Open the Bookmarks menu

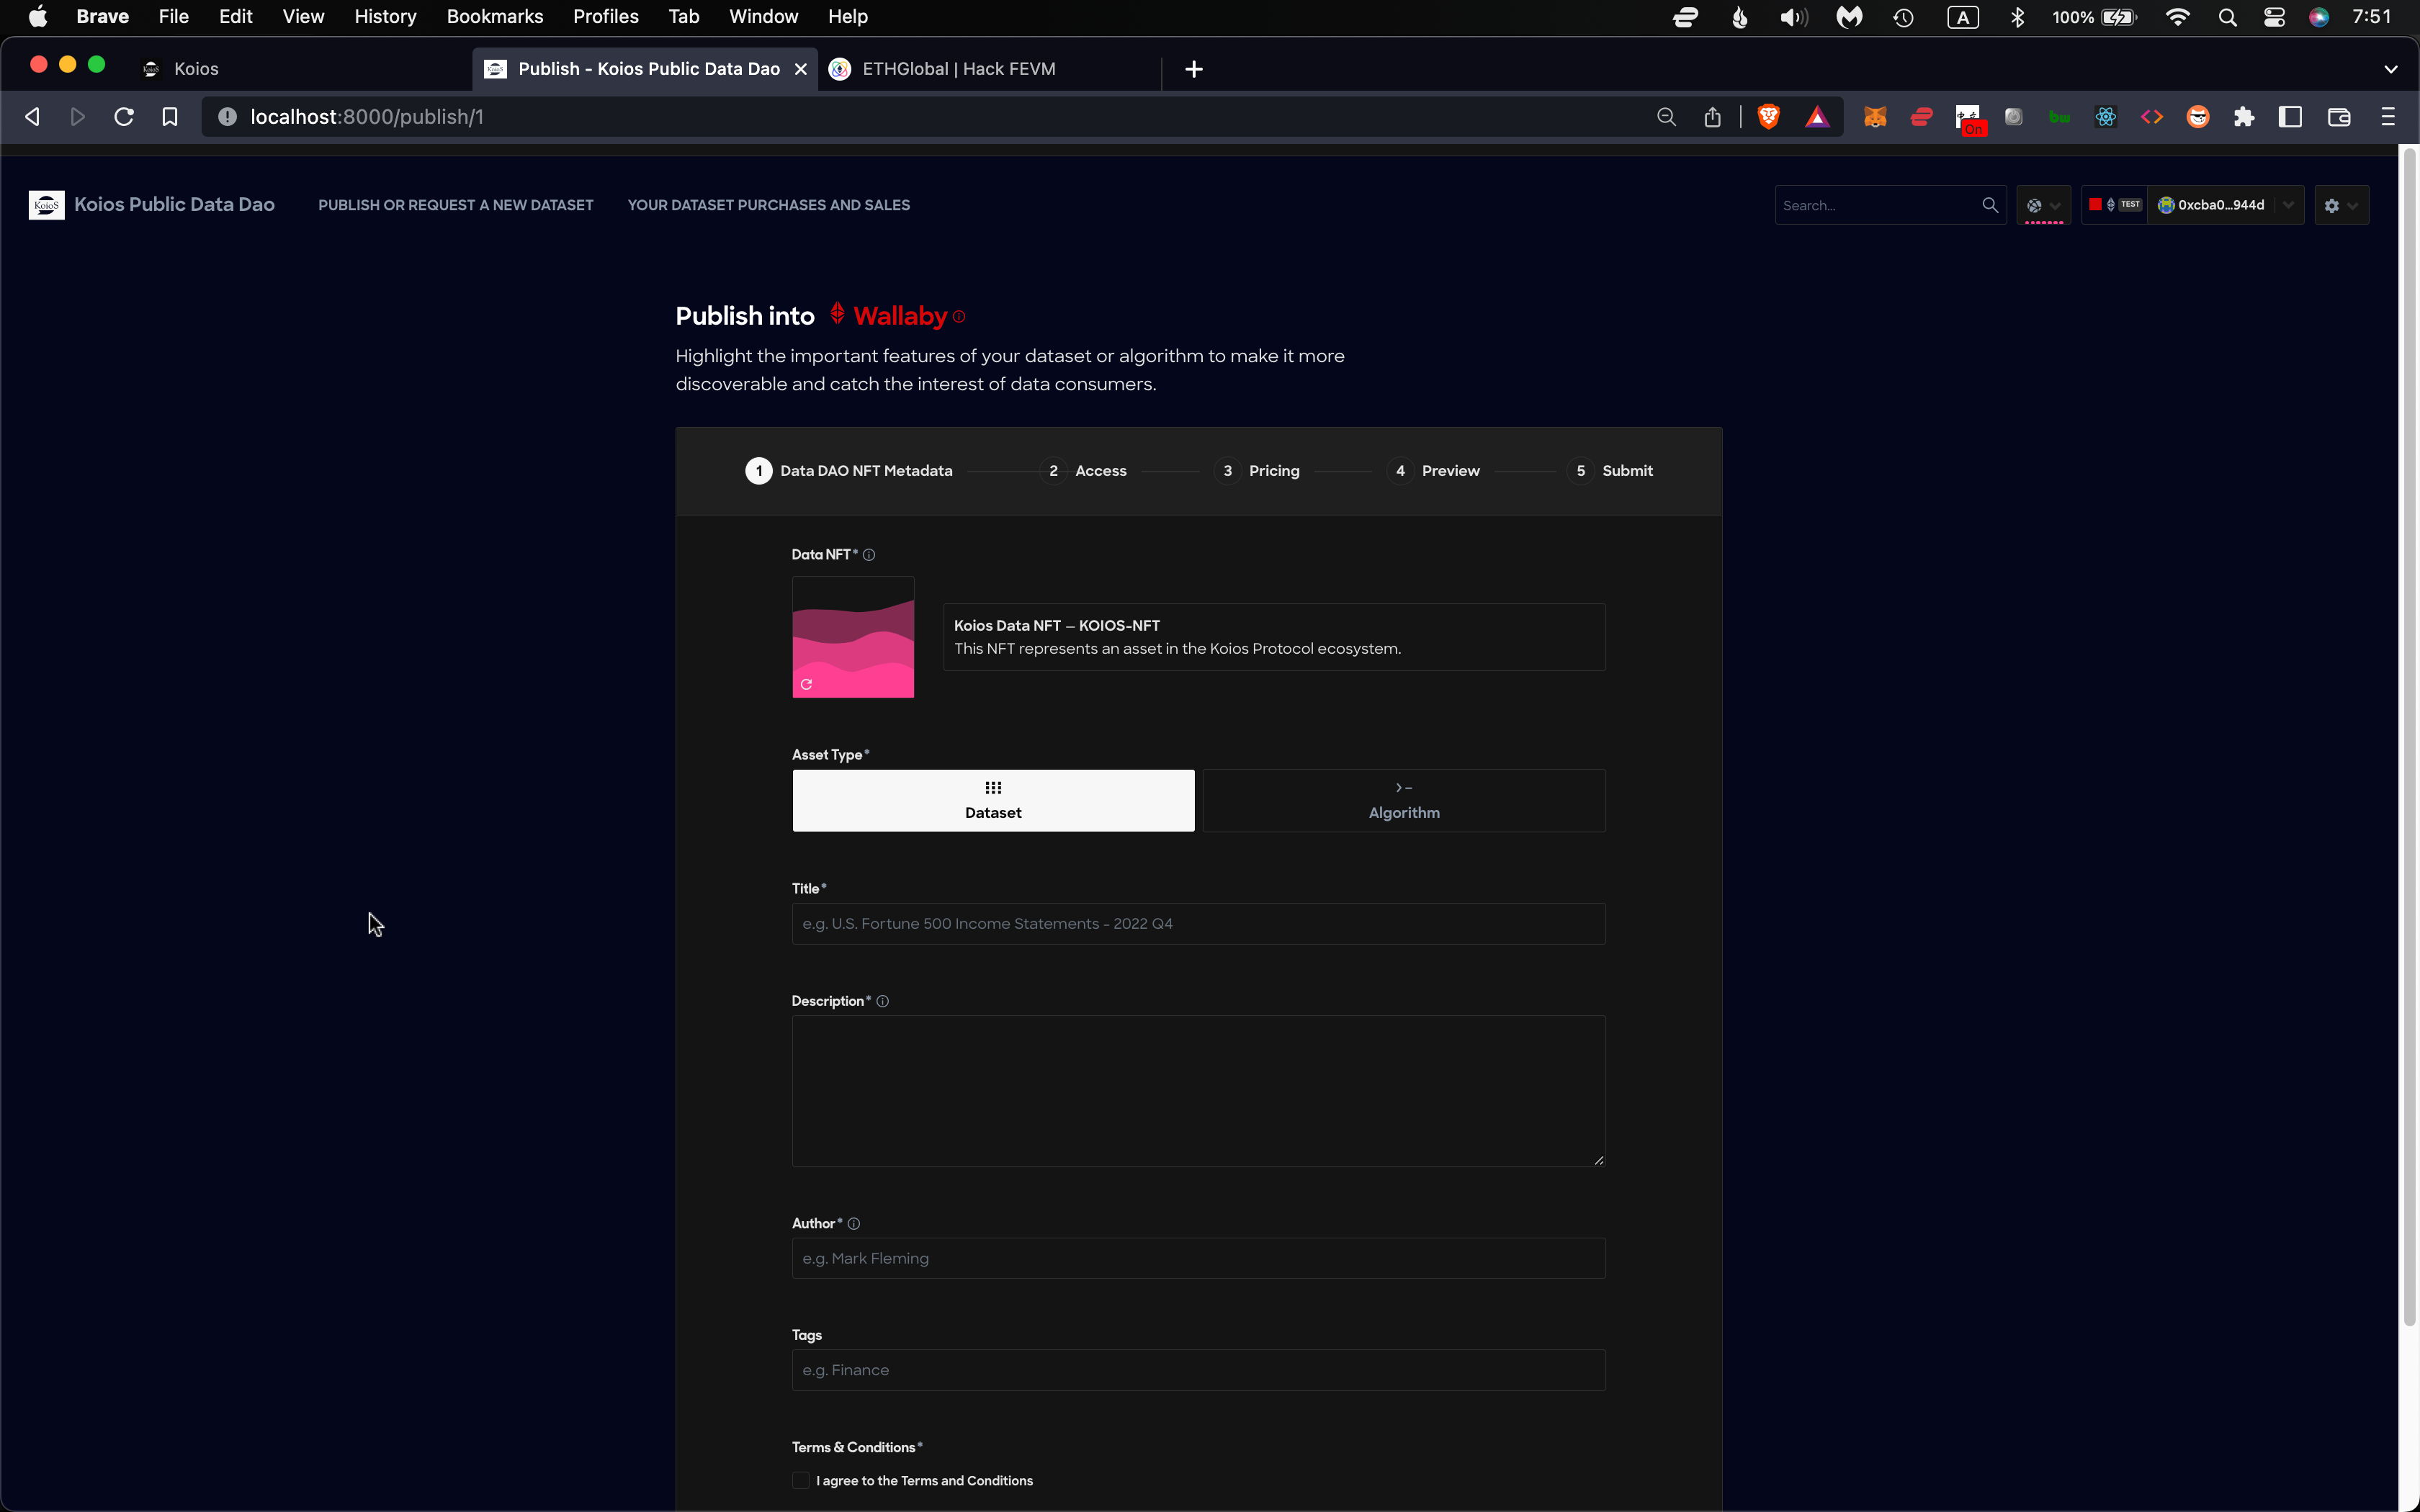click(x=494, y=17)
